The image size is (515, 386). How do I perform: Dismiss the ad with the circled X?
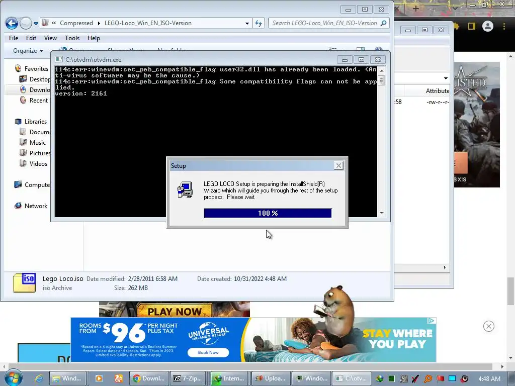pyautogui.click(x=489, y=326)
